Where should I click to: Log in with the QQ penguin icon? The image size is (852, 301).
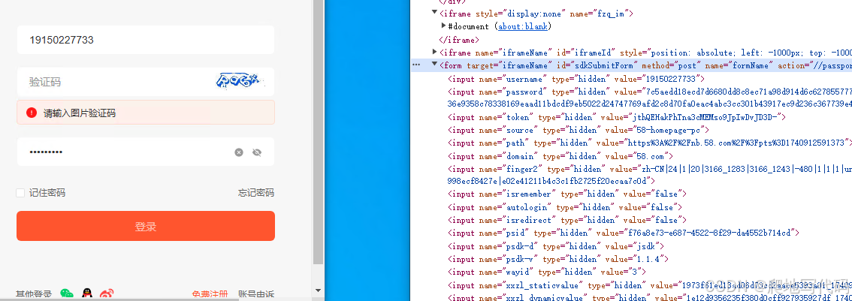87,294
